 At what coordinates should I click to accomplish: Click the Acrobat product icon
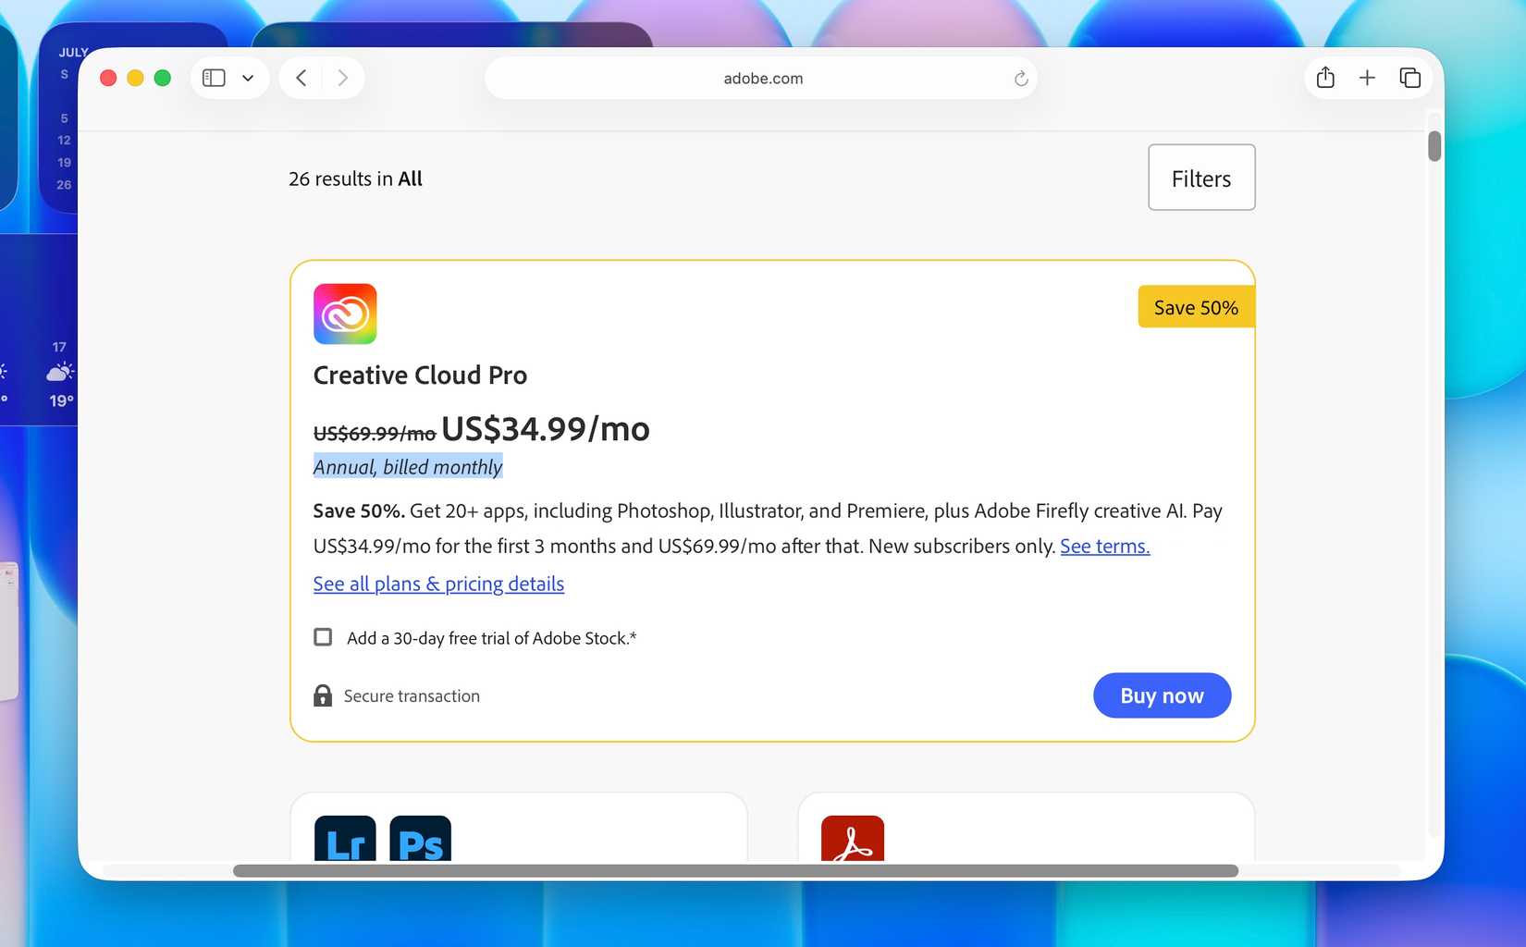point(853,838)
